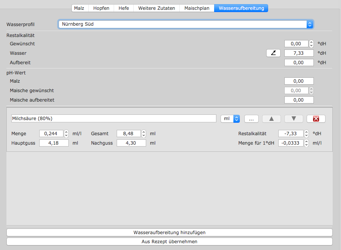Adjust the Restalkalität -7,33 stepper
Screen dimensions: 341x250
pyautogui.click(x=306, y=134)
